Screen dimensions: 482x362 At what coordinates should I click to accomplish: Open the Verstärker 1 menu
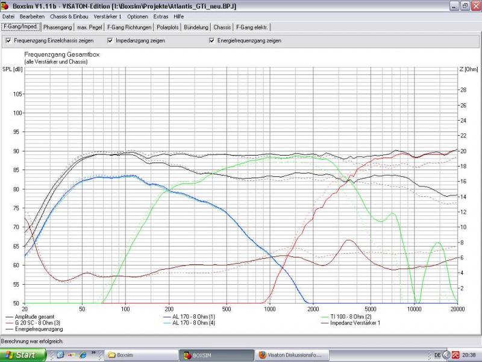click(107, 16)
